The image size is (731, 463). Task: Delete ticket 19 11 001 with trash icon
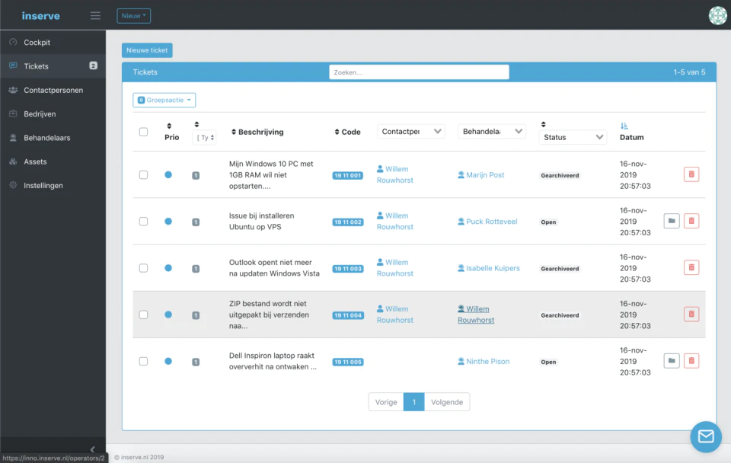[x=691, y=174]
